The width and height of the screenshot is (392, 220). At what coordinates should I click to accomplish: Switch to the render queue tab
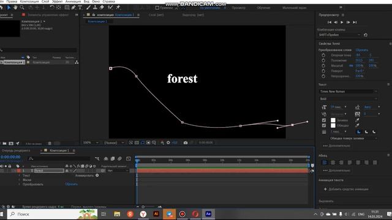pos(15,150)
